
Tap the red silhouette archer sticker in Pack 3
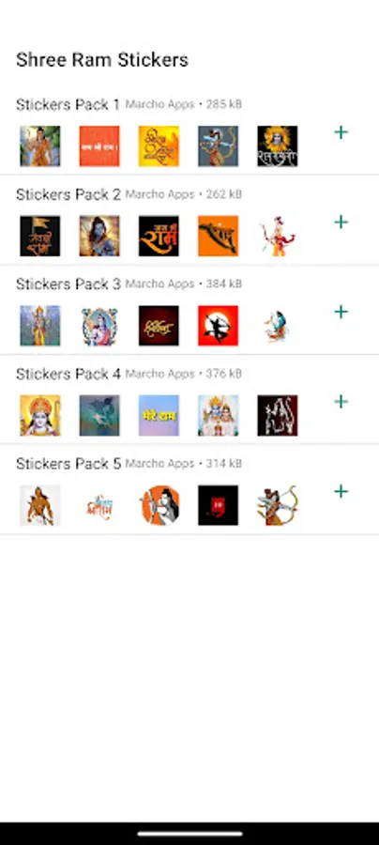218,326
